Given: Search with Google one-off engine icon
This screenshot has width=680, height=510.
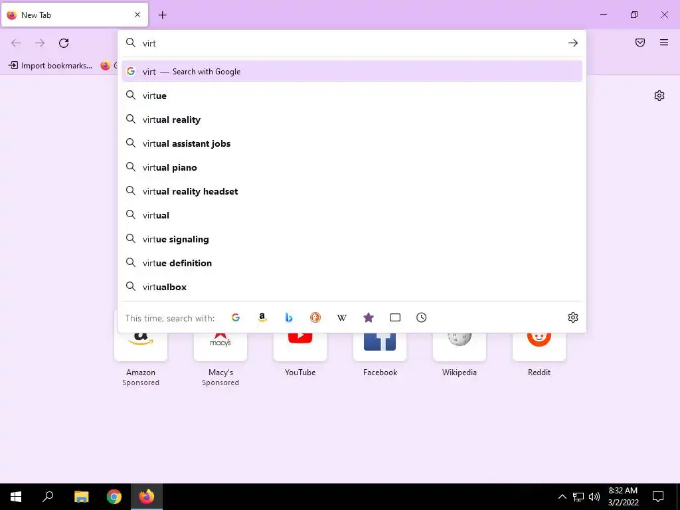Looking at the screenshot, I should [236, 317].
